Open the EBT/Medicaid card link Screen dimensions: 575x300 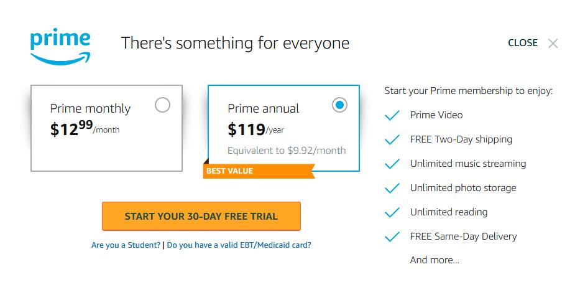click(x=239, y=245)
